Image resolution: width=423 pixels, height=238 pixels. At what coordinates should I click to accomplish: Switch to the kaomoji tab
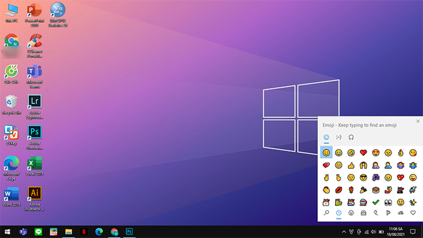338,137
